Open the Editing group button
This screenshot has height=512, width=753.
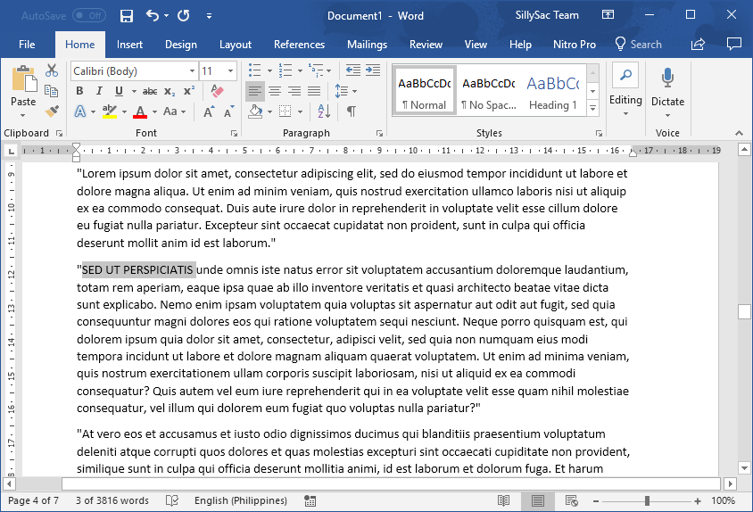pyautogui.click(x=625, y=91)
